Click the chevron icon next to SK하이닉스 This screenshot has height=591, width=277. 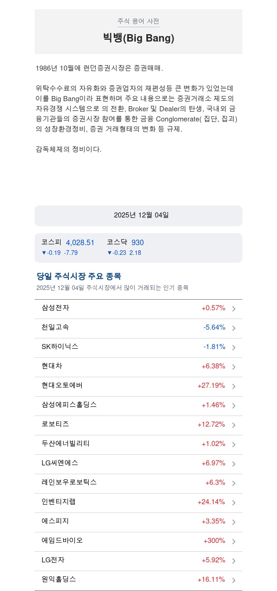point(234,348)
